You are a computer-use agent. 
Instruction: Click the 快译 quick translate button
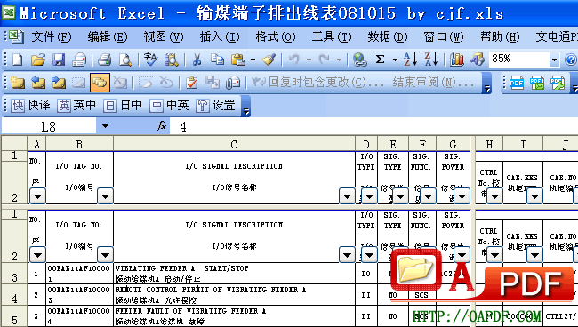31,106
